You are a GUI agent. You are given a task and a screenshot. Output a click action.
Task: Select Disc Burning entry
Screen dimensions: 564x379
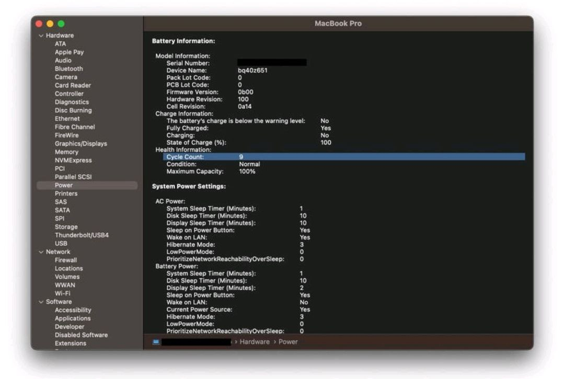(x=73, y=110)
